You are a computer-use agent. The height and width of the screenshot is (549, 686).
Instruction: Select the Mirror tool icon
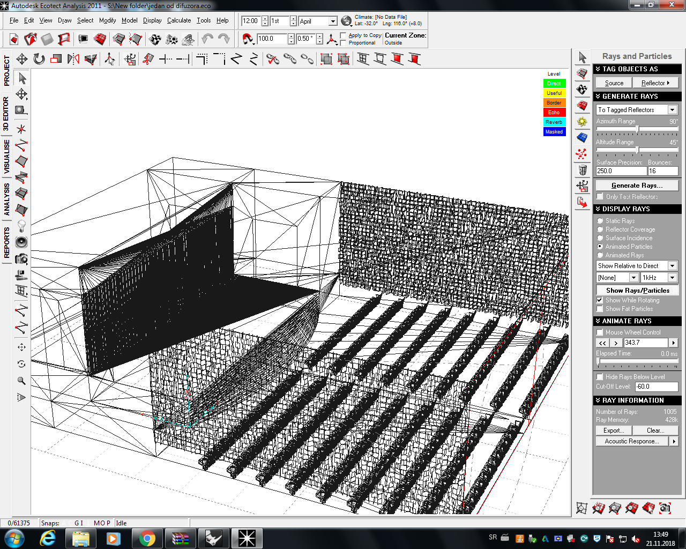pyautogui.click(x=73, y=59)
